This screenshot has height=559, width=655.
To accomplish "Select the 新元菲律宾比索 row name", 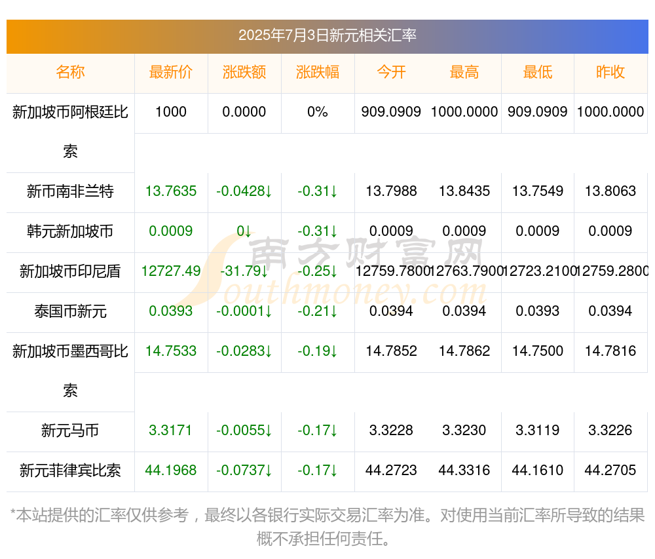I will pos(70,471).
